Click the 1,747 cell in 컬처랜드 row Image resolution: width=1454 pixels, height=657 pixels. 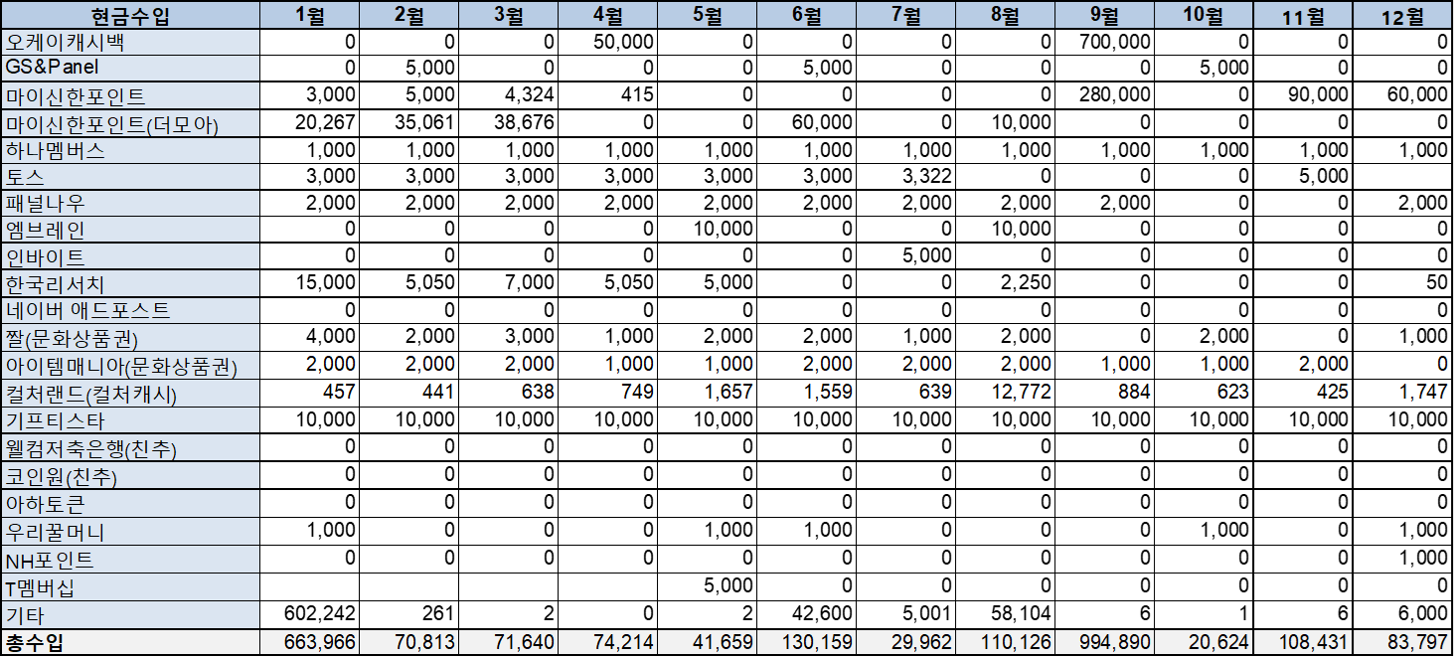pyautogui.click(x=1402, y=393)
